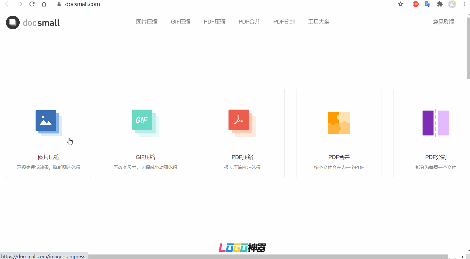Open the extensions puzzle piece icon
The width and height of the screenshot is (470, 259).
click(440, 4)
